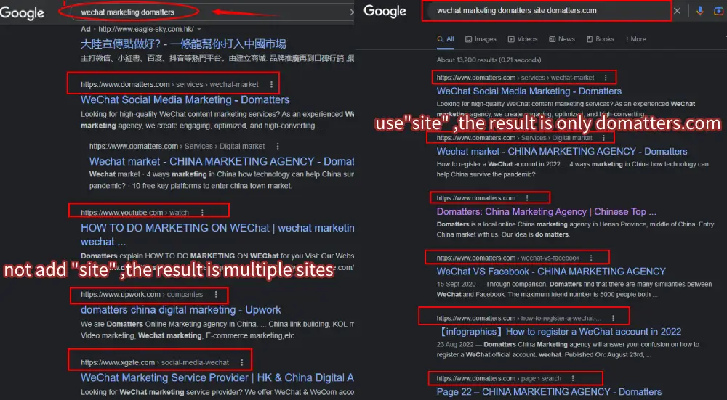Open 'WeChat Social Media Marketing' on right results page

pyautogui.click(x=529, y=91)
